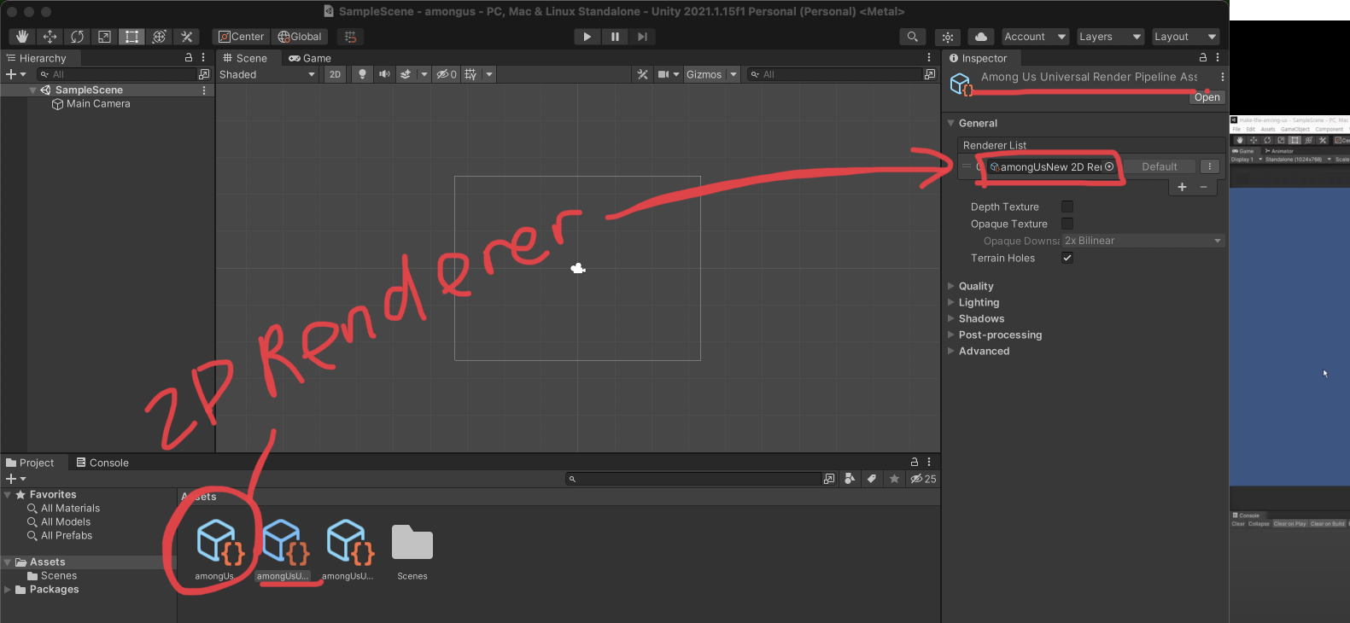Select the combined Transform tool
The height and width of the screenshot is (623, 1350).
[159, 37]
